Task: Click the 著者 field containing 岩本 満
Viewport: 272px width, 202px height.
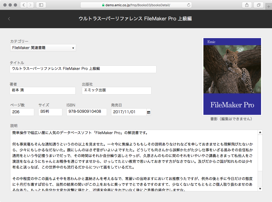Action: (x=43, y=90)
